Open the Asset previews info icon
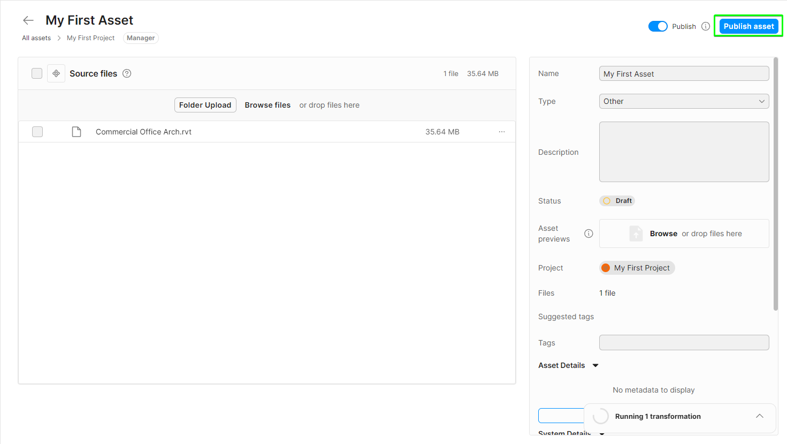The height and width of the screenshot is (444, 787). 589,234
